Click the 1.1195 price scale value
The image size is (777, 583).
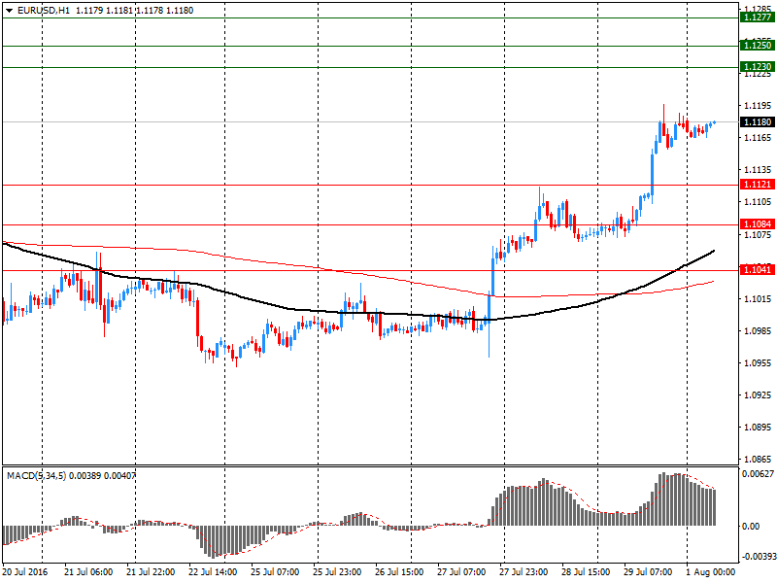758,106
